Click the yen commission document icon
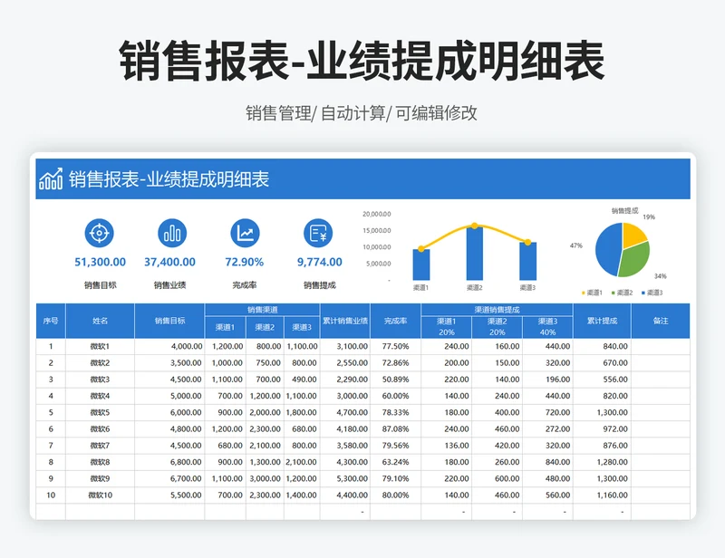 (318, 233)
